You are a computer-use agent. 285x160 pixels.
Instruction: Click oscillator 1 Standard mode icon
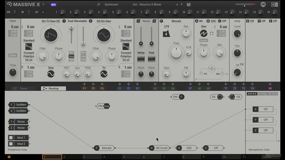pyautogui.click(x=28, y=46)
